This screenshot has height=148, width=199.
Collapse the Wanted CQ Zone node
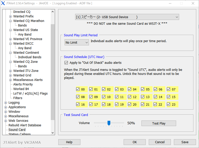pos(10,62)
